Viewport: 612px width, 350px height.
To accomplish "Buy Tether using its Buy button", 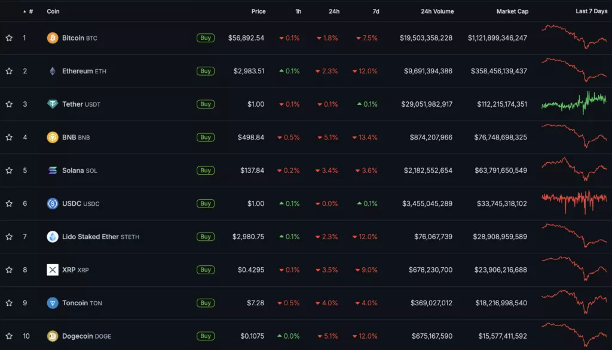I will point(206,104).
